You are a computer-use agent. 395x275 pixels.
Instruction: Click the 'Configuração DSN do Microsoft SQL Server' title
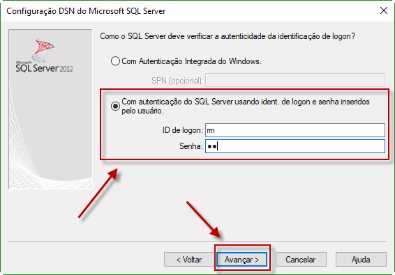(x=86, y=11)
